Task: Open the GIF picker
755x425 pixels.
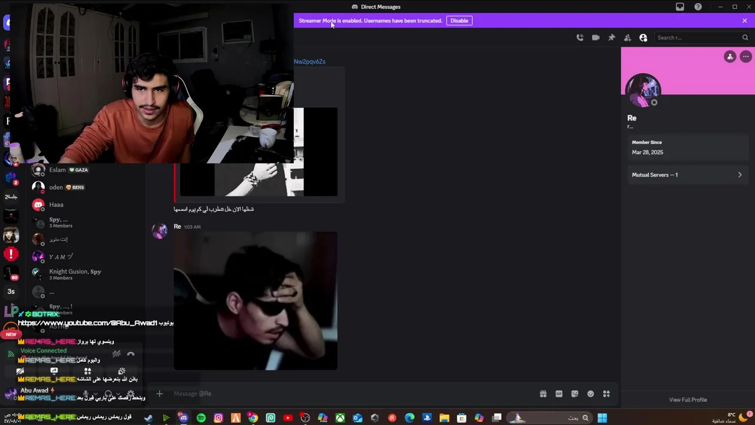Action: (x=559, y=394)
